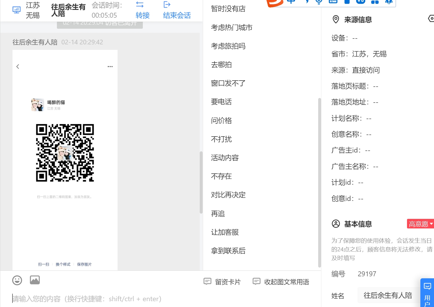Click the session time 00:05:05
This screenshot has height=307, width=434.
(x=104, y=15)
